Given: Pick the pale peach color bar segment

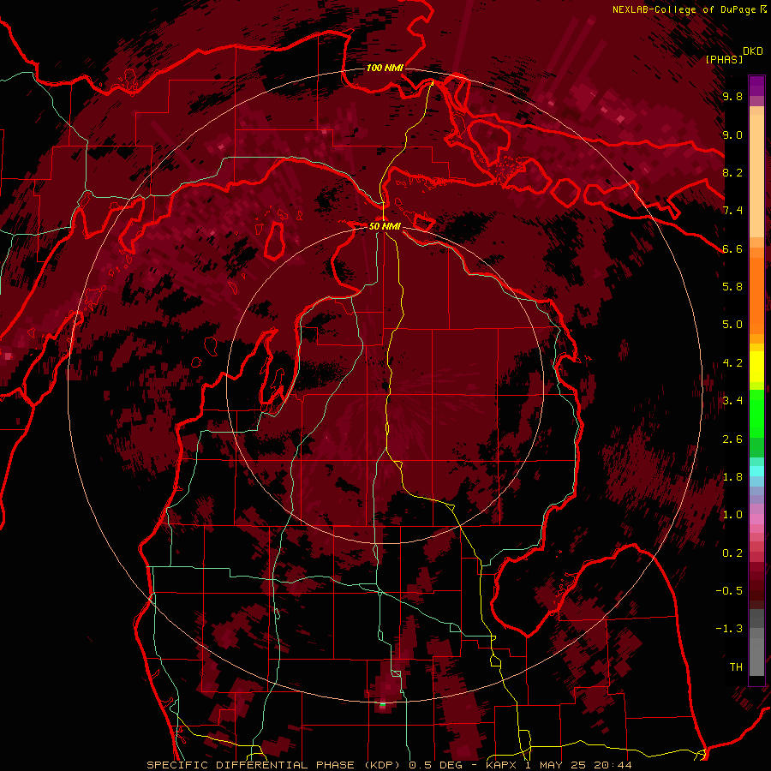Looking at the screenshot, I should pyautogui.click(x=756, y=176).
